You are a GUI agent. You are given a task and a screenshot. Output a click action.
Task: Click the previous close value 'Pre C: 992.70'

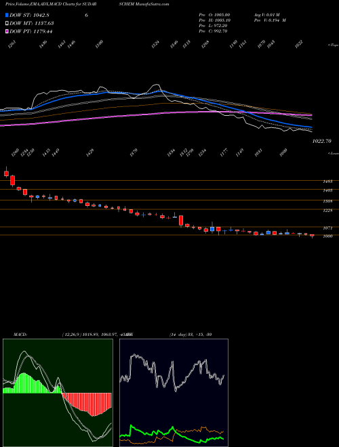click(x=213, y=31)
